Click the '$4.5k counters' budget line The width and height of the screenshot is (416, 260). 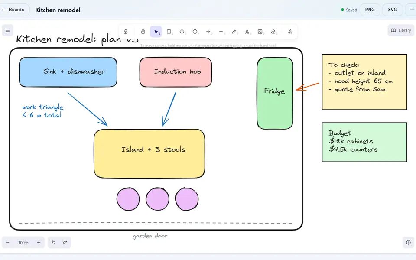pos(353,149)
